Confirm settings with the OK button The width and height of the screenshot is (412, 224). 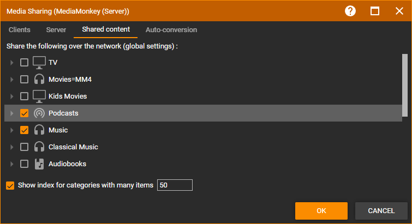pyautogui.click(x=321, y=211)
